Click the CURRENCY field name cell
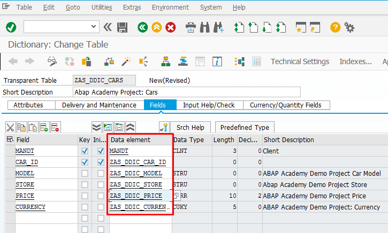The width and height of the screenshot is (388, 233). (x=47, y=207)
